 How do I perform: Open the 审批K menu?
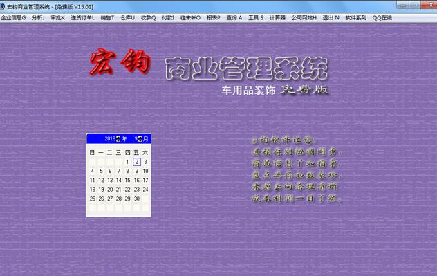[x=57, y=17]
